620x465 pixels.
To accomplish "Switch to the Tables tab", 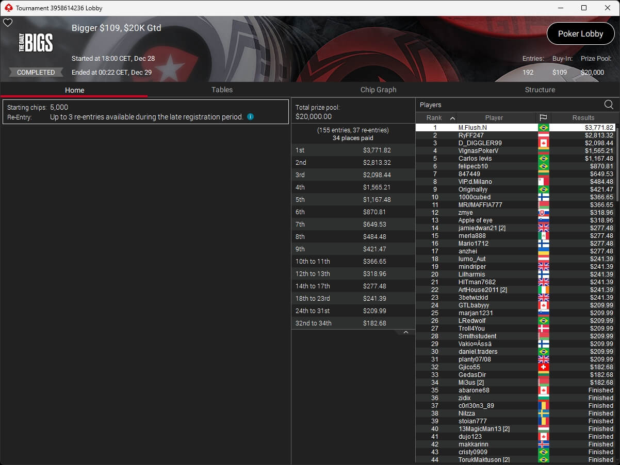I will (x=222, y=90).
